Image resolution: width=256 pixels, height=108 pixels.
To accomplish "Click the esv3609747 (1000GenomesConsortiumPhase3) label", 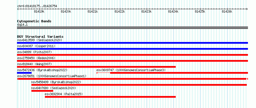I will point(131,70).
